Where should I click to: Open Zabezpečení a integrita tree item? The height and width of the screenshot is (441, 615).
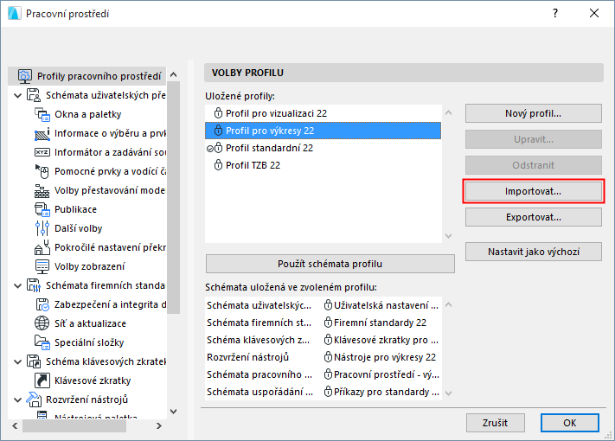pos(109,304)
